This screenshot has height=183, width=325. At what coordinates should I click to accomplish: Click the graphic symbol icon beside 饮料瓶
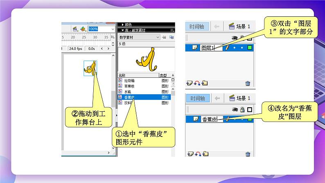tap(120, 103)
